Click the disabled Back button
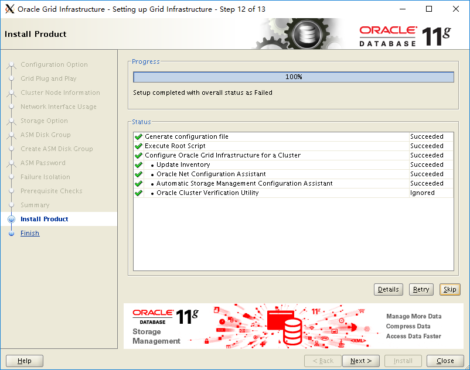 [x=323, y=361]
